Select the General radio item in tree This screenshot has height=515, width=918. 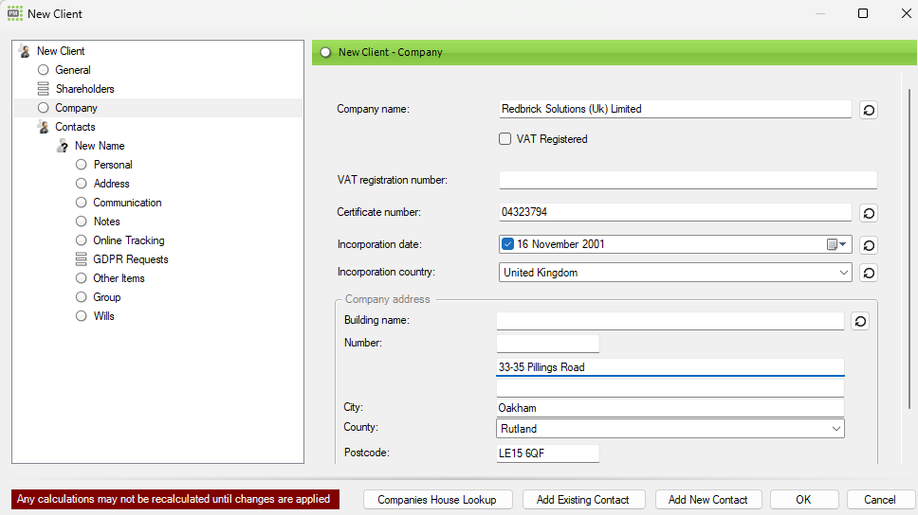tap(43, 70)
